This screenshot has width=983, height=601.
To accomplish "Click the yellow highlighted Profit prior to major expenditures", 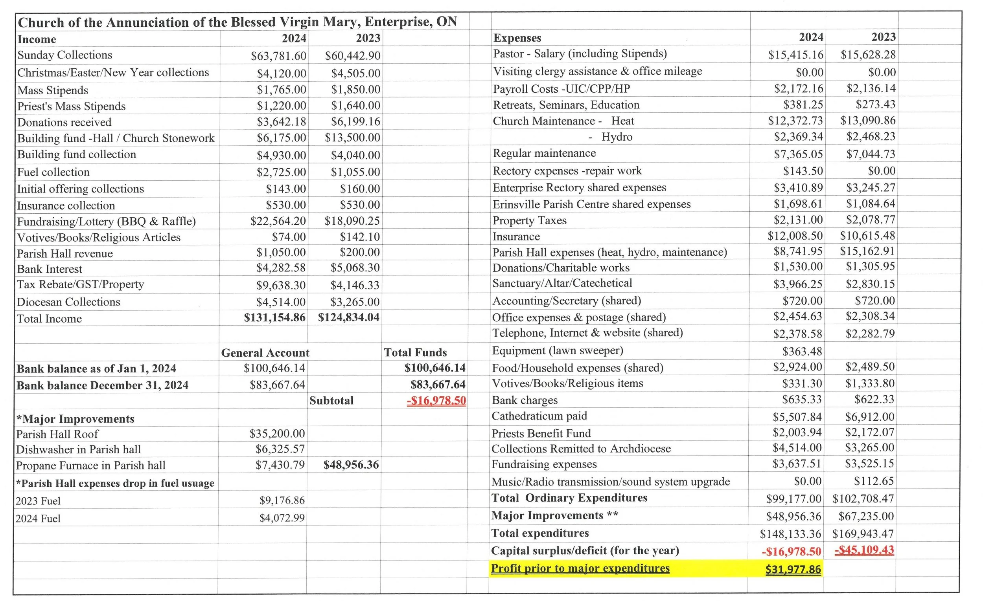I will click(580, 568).
